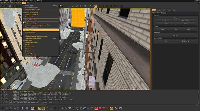The height and width of the screenshot is (111, 200).
Task: Click Extruded Poly under Room boundary
Action: [186, 41]
